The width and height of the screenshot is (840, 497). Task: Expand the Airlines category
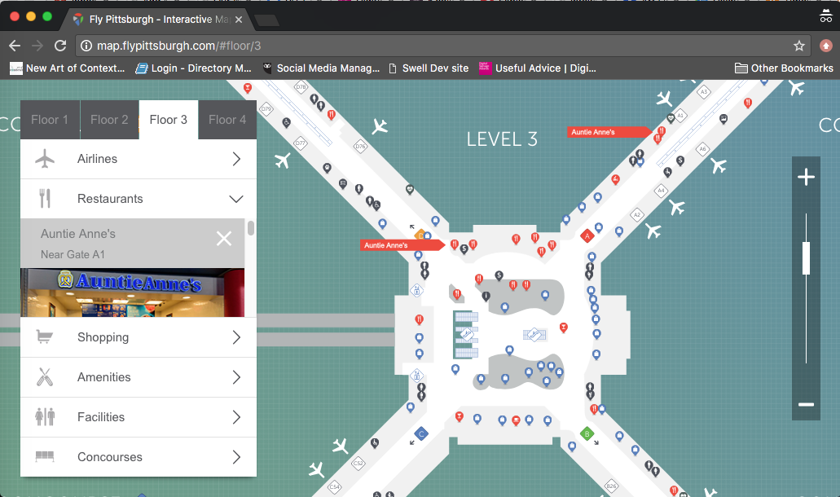139,159
